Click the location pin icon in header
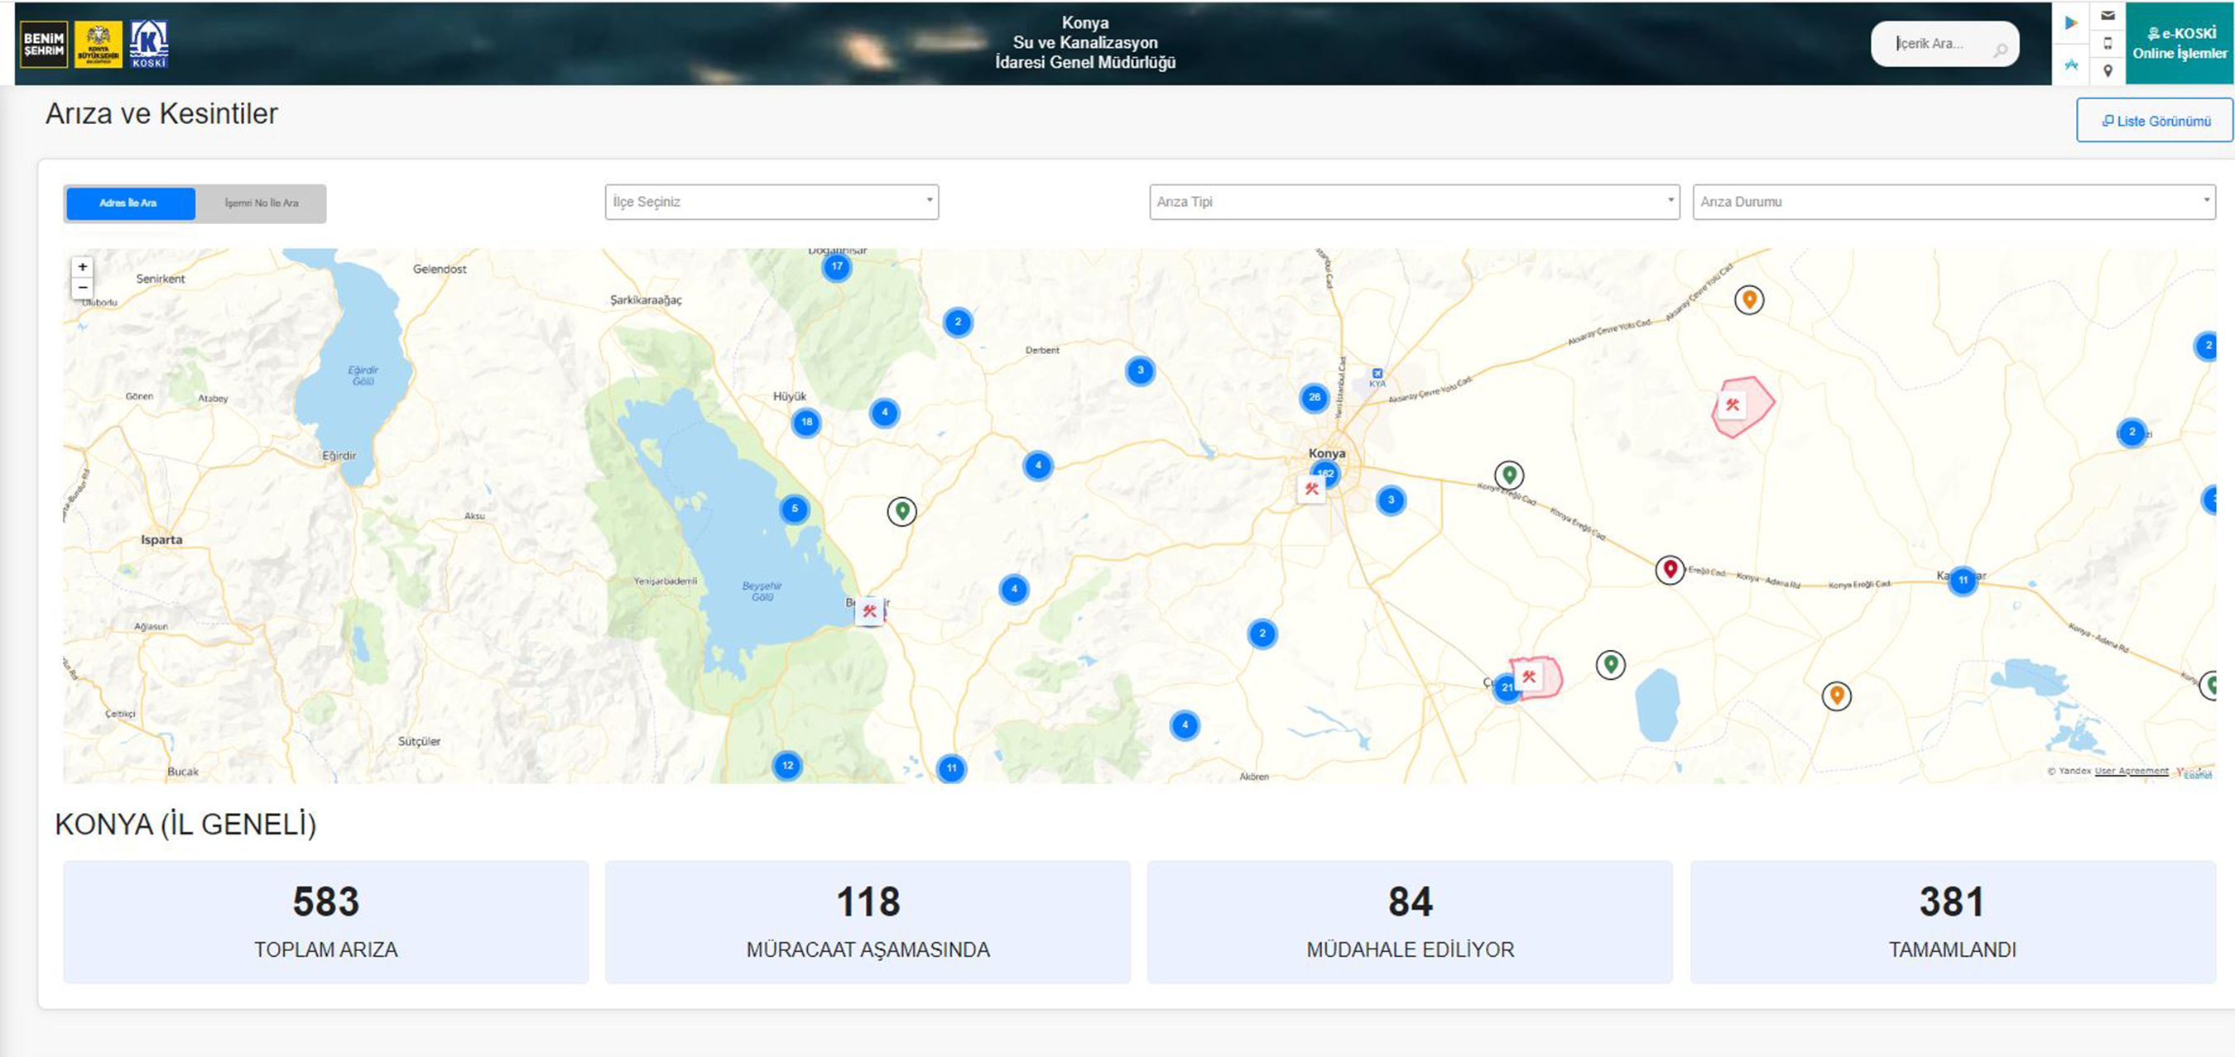 [2108, 71]
